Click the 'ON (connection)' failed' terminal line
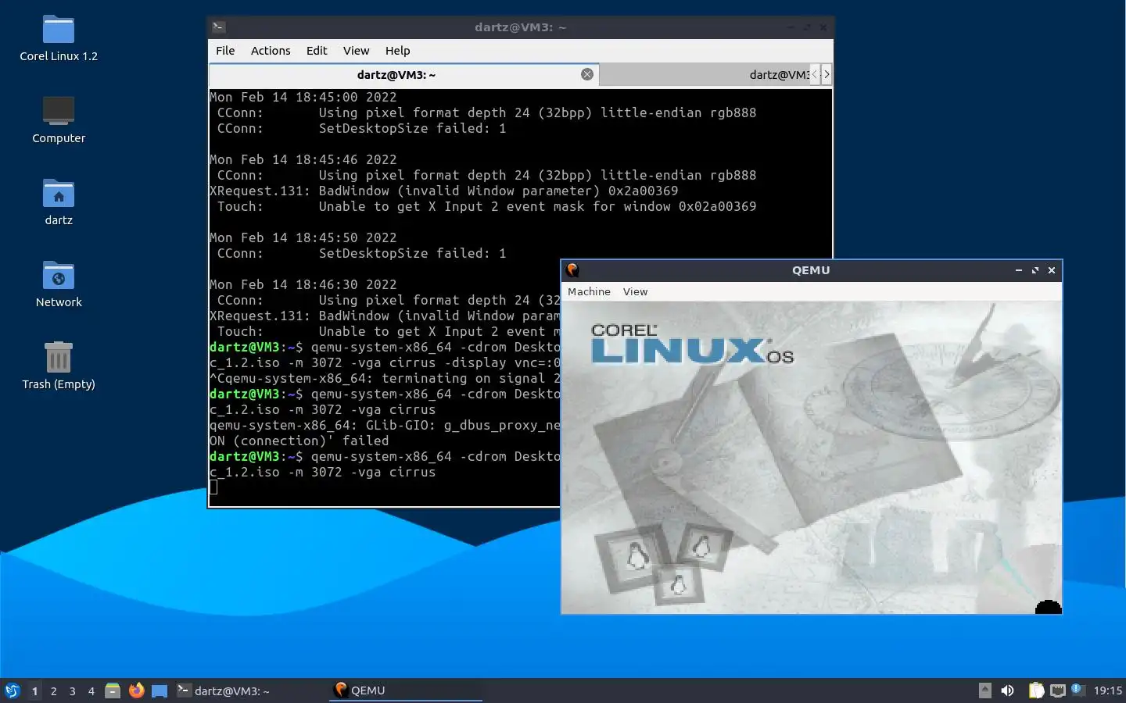 click(299, 441)
